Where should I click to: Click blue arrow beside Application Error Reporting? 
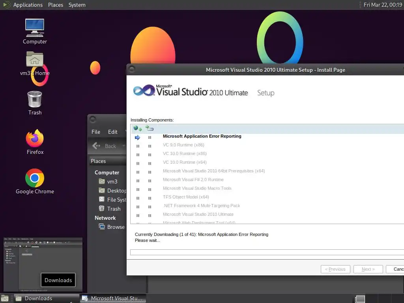138,138
